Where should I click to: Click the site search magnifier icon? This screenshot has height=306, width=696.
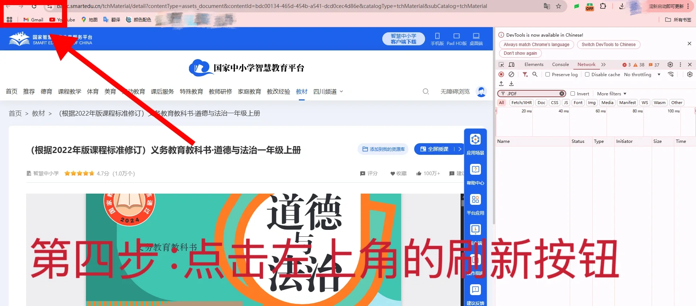point(426,91)
